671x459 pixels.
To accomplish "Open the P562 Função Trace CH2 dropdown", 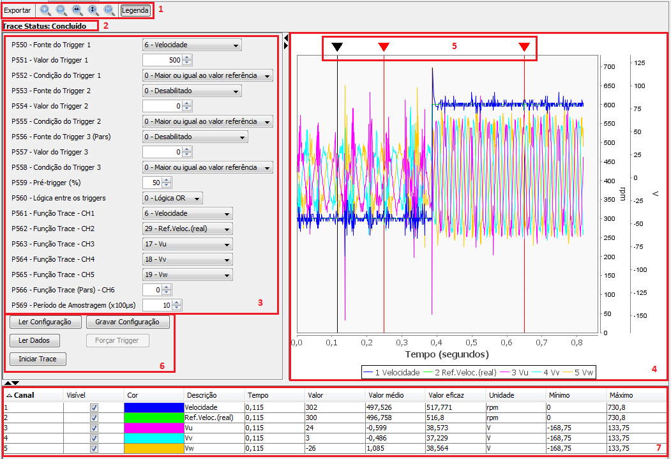I will click(x=187, y=229).
